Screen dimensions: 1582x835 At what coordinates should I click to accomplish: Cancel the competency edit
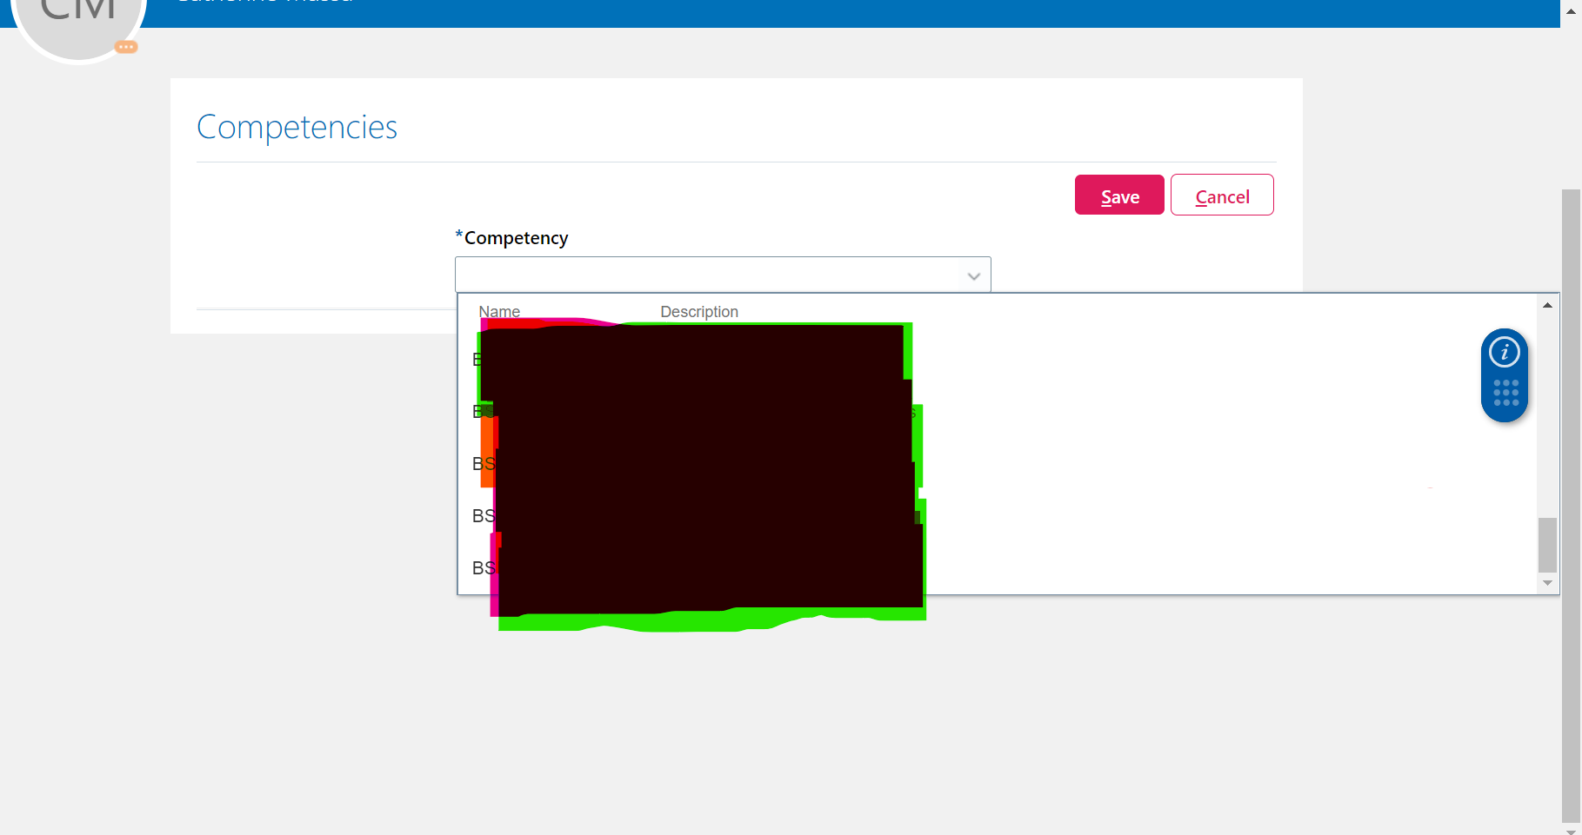1221,195
